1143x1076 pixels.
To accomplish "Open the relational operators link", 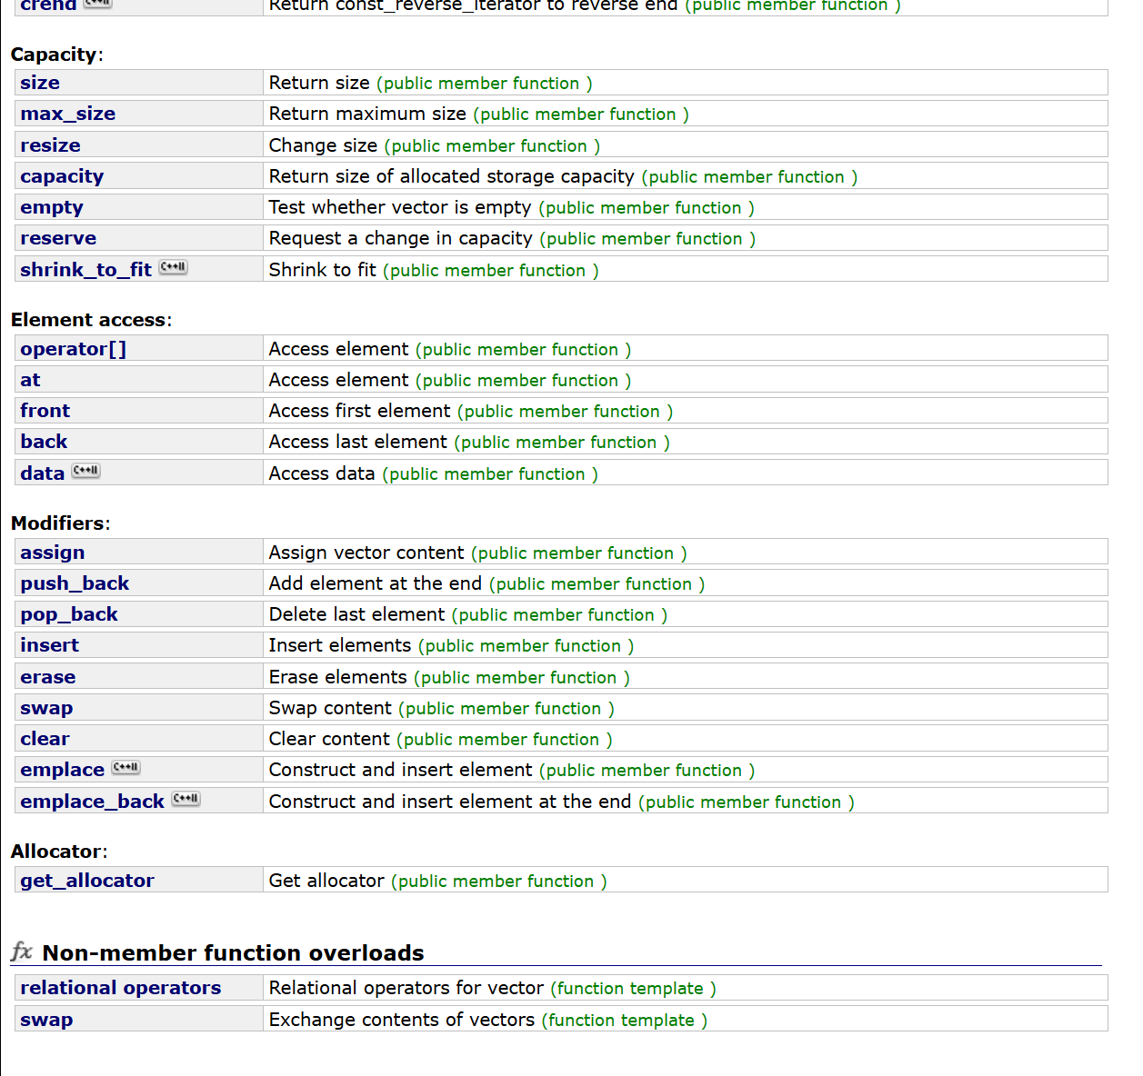I will [x=121, y=988].
